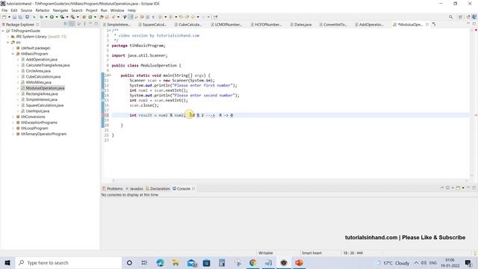Image resolution: width=478 pixels, height=269 pixels.
Task: Switch to the CubeCalculation editor tab
Action: click(188, 25)
